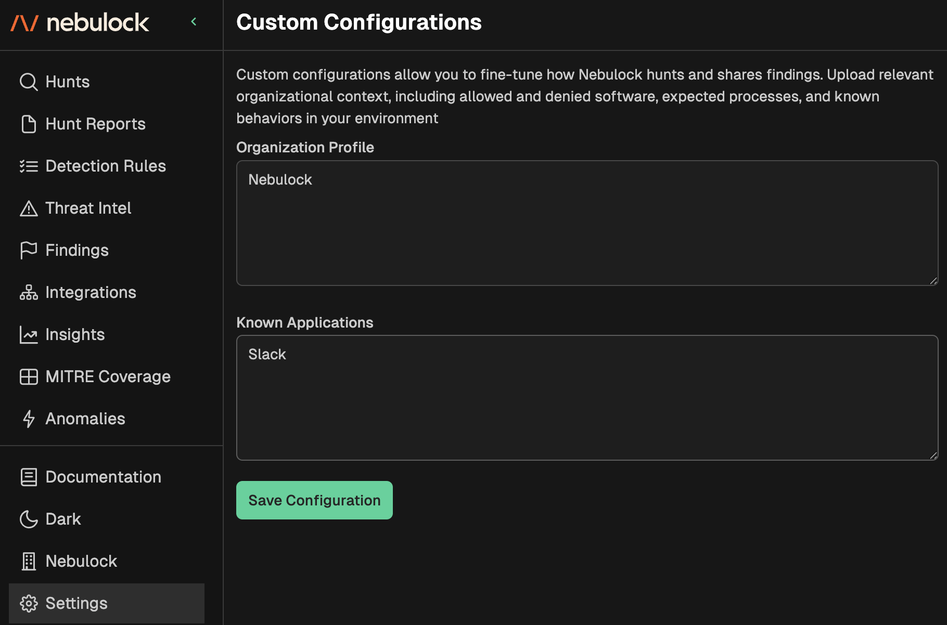This screenshot has width=947, height=625.
Task: Click the Organization Profile resize handle
Action: coord(933,281)
